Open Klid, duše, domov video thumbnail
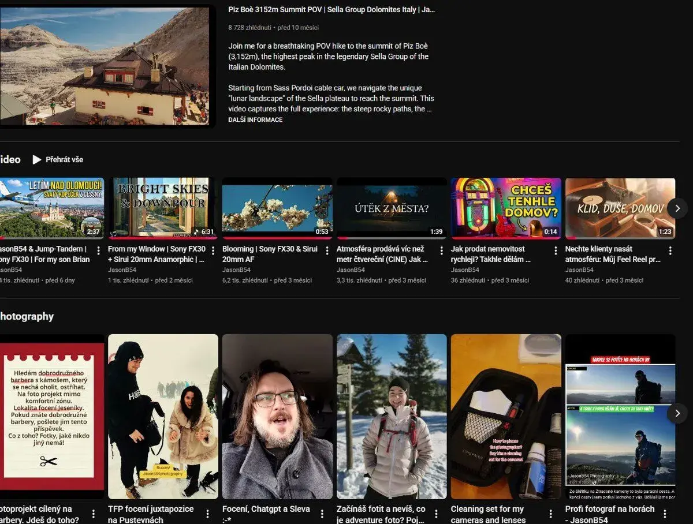This screenshot has height=524, width=693. (x=620, y=208)
